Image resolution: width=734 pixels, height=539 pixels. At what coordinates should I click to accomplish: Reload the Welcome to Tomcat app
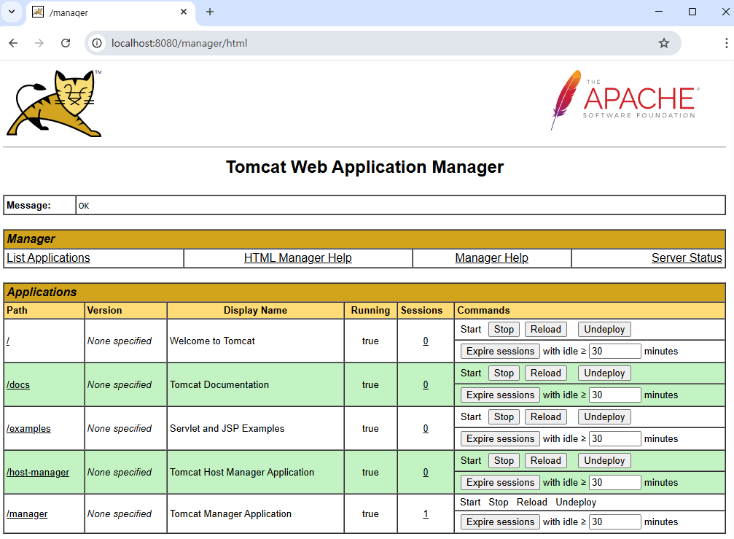pyautogui.click(x=545, y=329)
